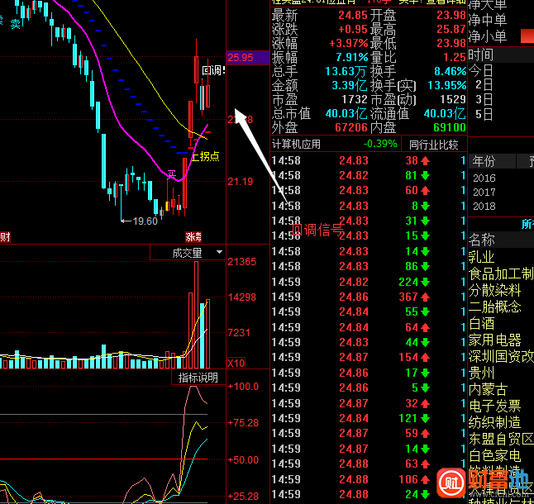Click the 19.60 low price label

[x=145, y=221]
